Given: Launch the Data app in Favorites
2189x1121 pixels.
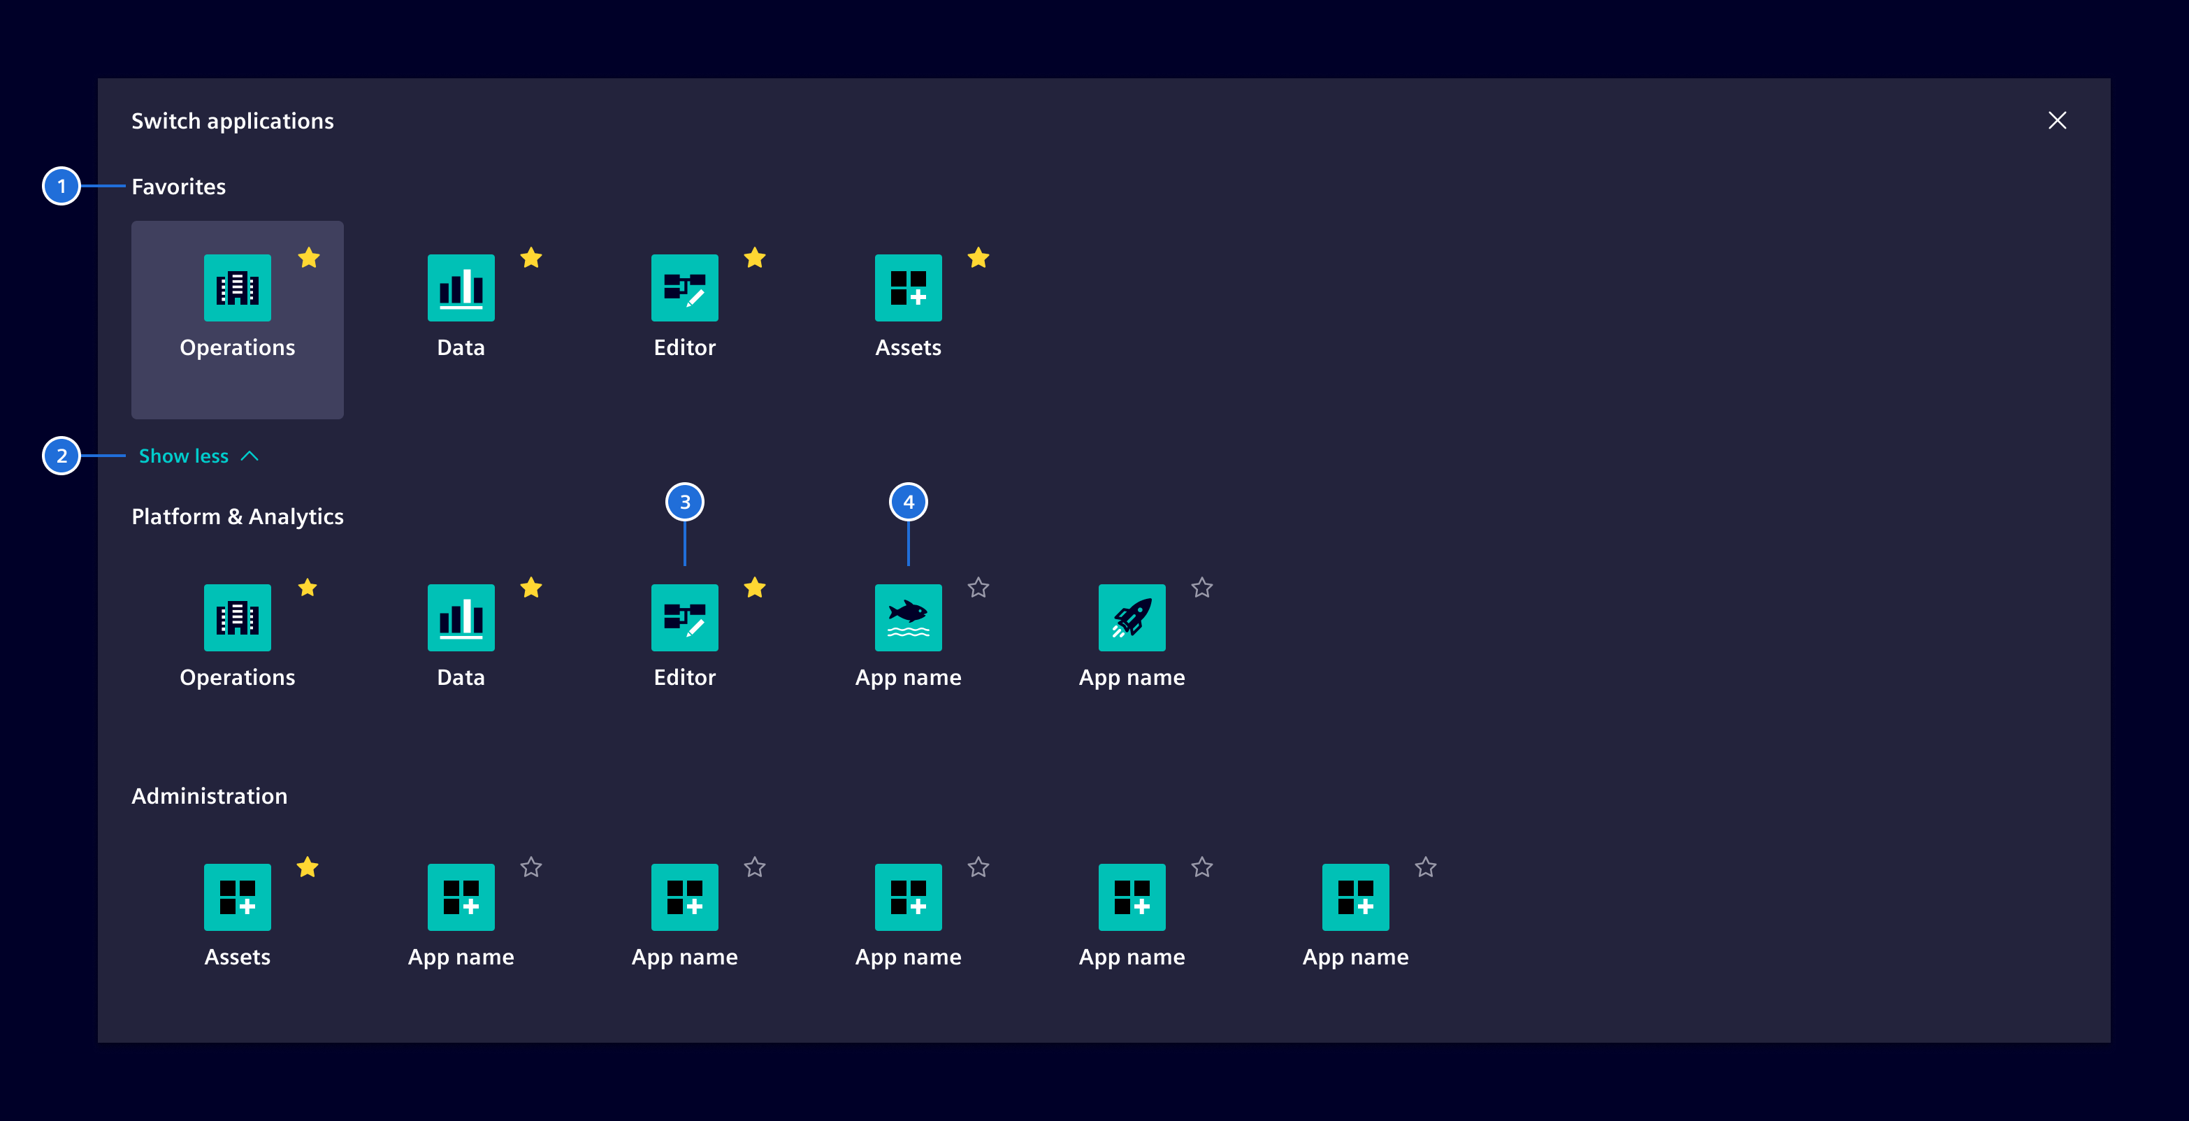Looking at the screenshot, I should (x=460, y=289).
